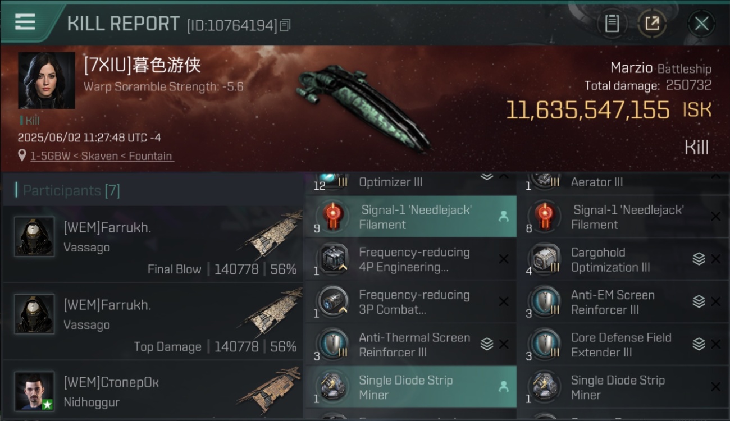Open the clipboard report icon

(x=612, y=24)
